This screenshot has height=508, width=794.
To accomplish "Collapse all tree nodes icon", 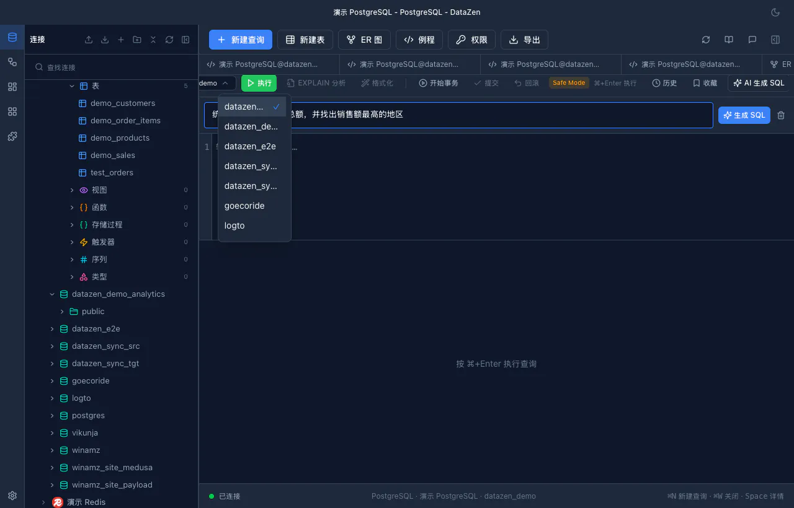I will (x=153, y=40).
